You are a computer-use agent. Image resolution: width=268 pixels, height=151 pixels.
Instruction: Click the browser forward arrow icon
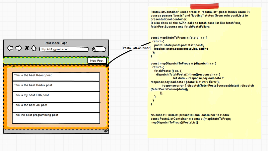click(x=19, y=48)
